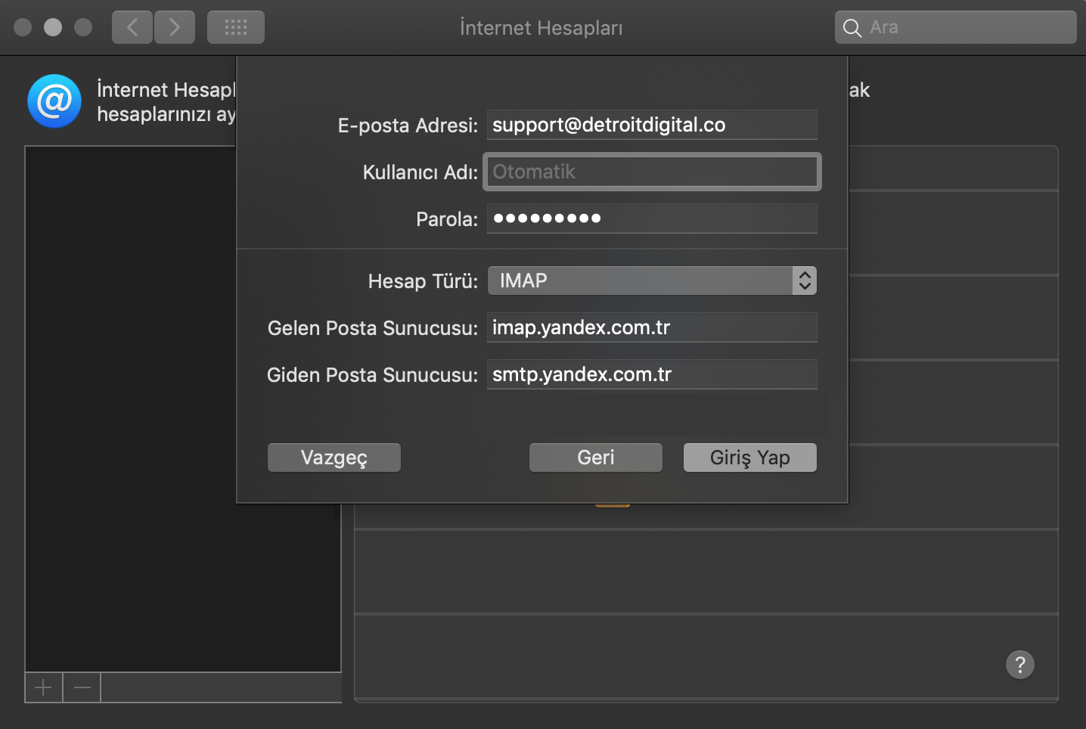Open the help question mark icon
The height and width of the screenshot is (729, 1086).
(1019, 665)
